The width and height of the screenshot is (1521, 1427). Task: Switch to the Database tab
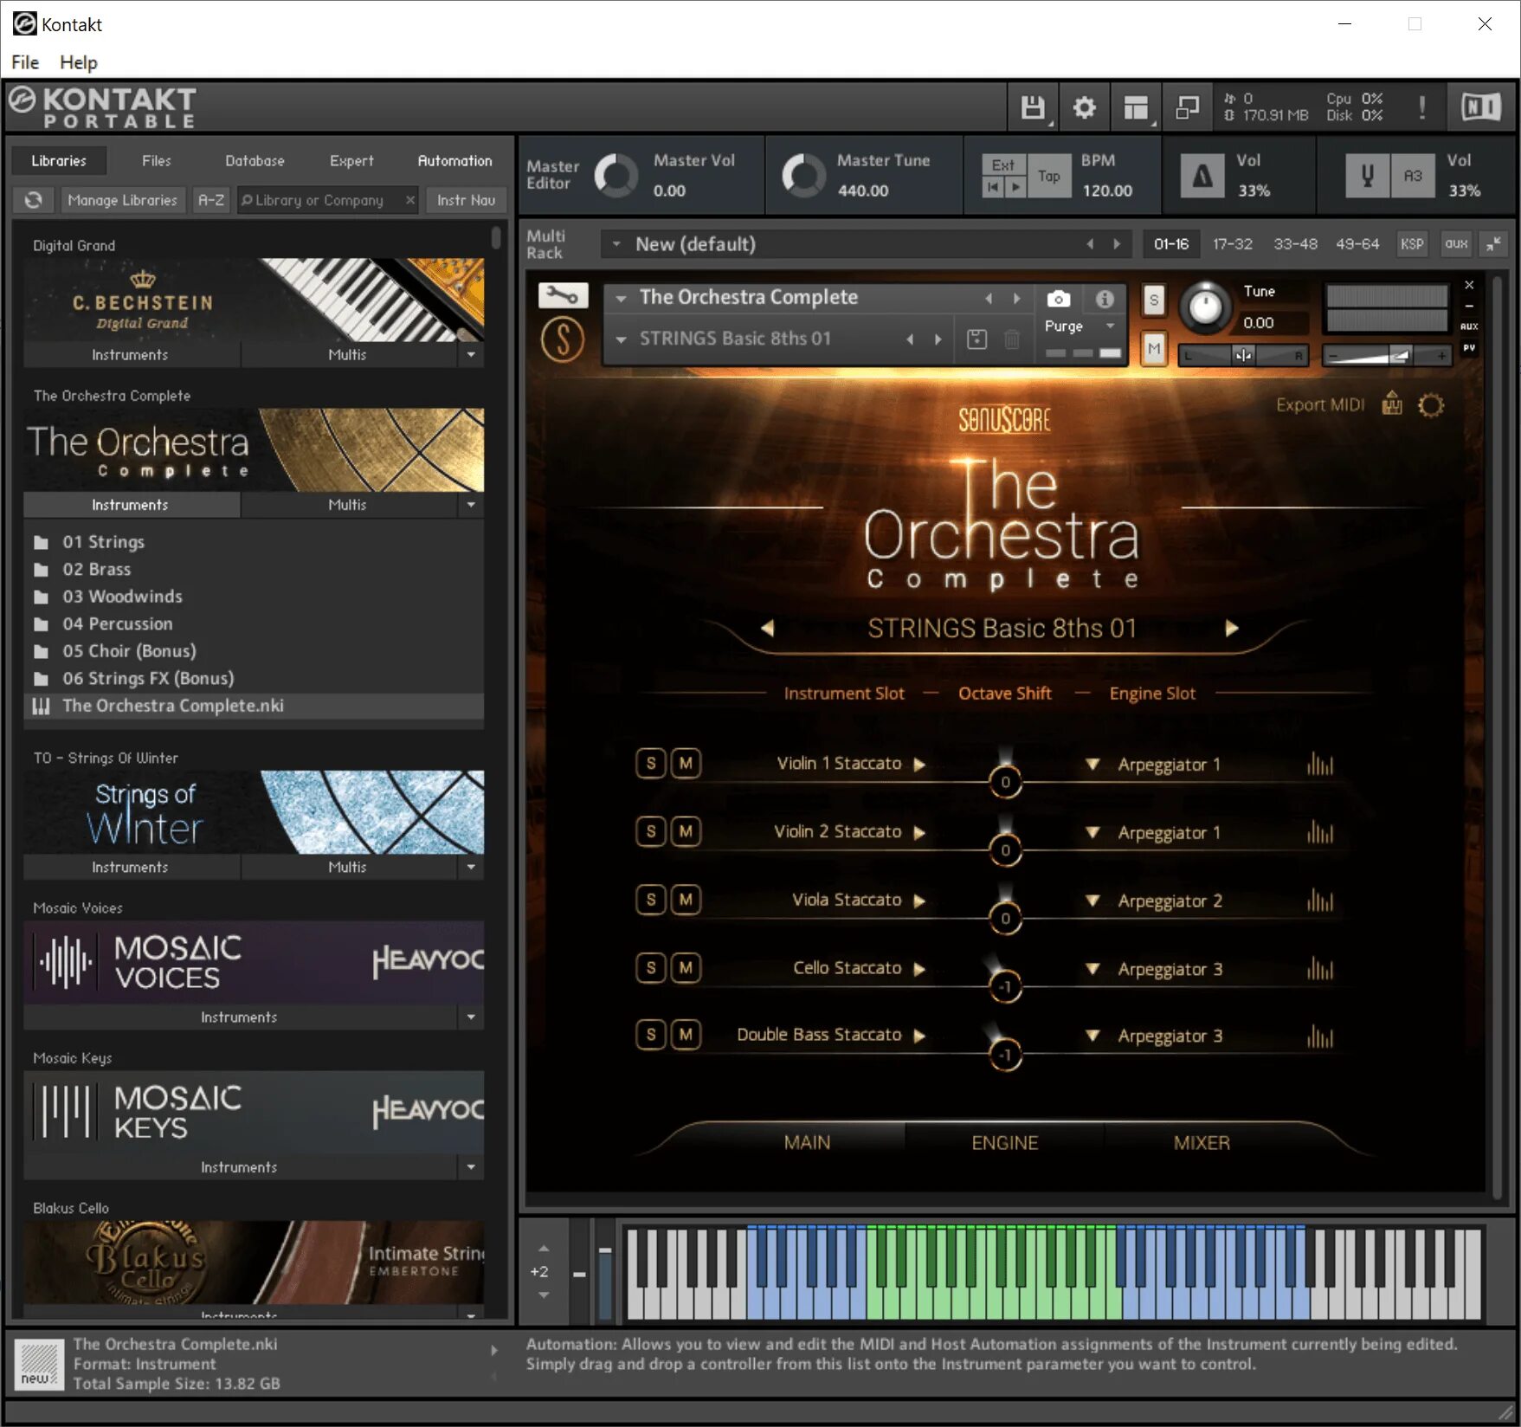point(255,161)
